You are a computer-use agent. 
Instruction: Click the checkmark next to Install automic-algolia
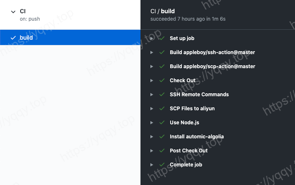point(162,137)
